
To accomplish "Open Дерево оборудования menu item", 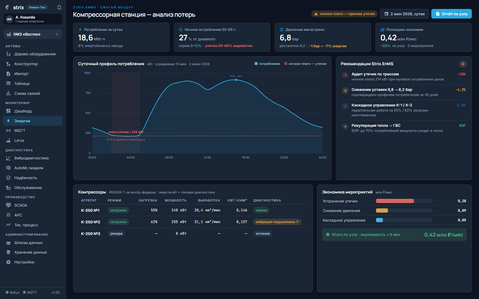I will pos(33,54).
